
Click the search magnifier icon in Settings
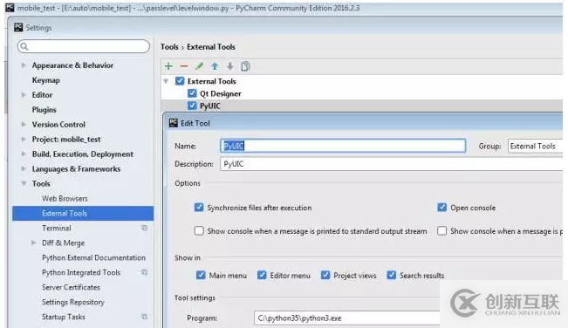(24, 46)
